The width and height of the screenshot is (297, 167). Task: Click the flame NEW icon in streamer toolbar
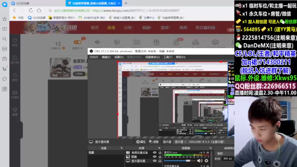(x=177, y=42)
